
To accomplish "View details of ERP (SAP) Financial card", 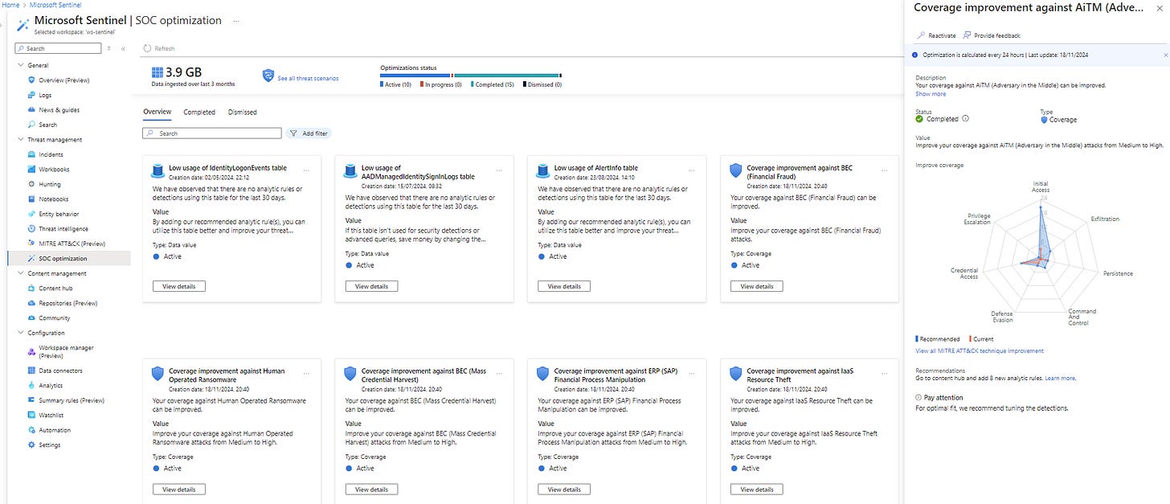I will pos(565,490).
